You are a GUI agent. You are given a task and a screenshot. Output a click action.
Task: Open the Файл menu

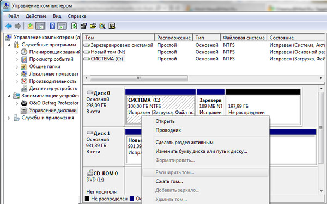coord(13,16)
